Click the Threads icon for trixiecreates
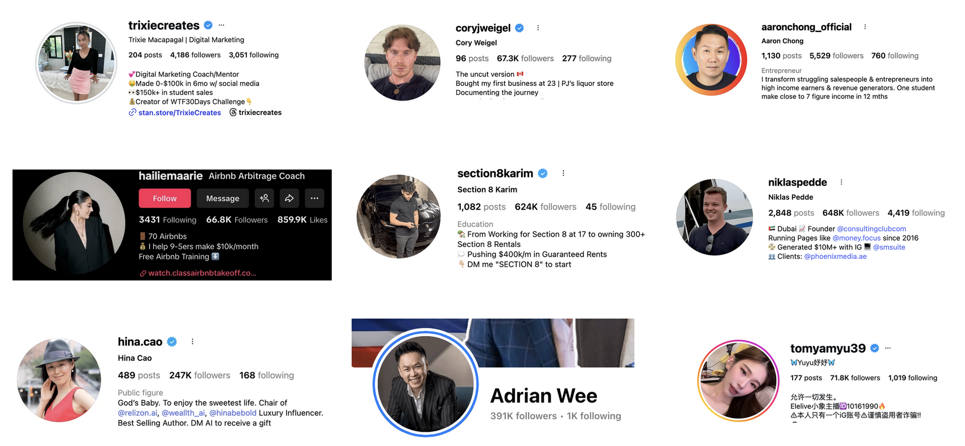The width and height of the screenshot is (965, 446). (233, 113)
